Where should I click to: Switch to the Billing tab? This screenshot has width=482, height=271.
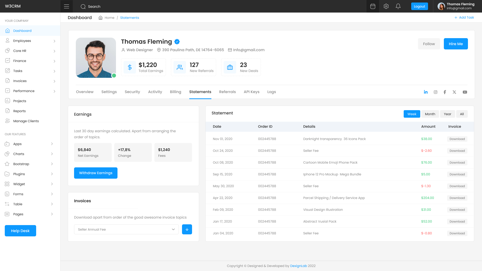point(175,92)
